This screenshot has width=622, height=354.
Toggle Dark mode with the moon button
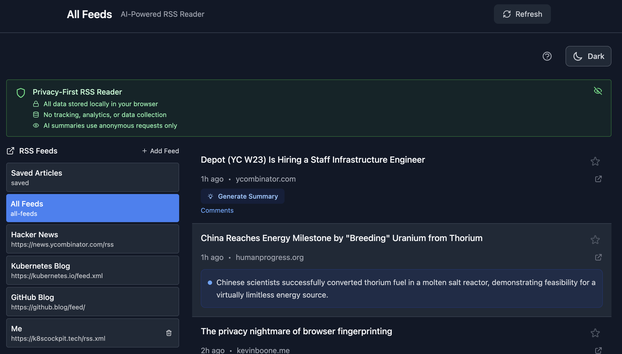(x=588, y=56)
